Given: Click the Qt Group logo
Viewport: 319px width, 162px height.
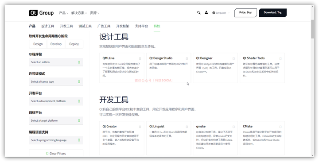Looking at the screenshot, I should tap(41, 13).
